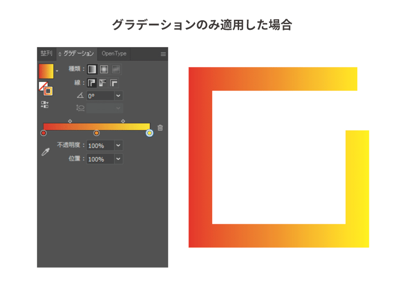The height and width of the screenshot is (285, 404).
Task: Select the orange middle color stop
Action: click(x=96, y=133)
